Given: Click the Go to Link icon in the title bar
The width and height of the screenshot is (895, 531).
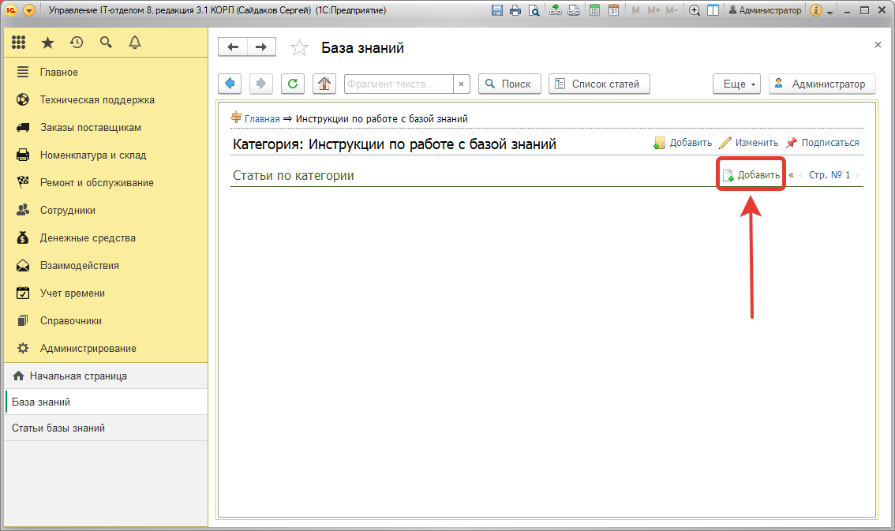Looking at the screenshot, I should click(574, 10).
